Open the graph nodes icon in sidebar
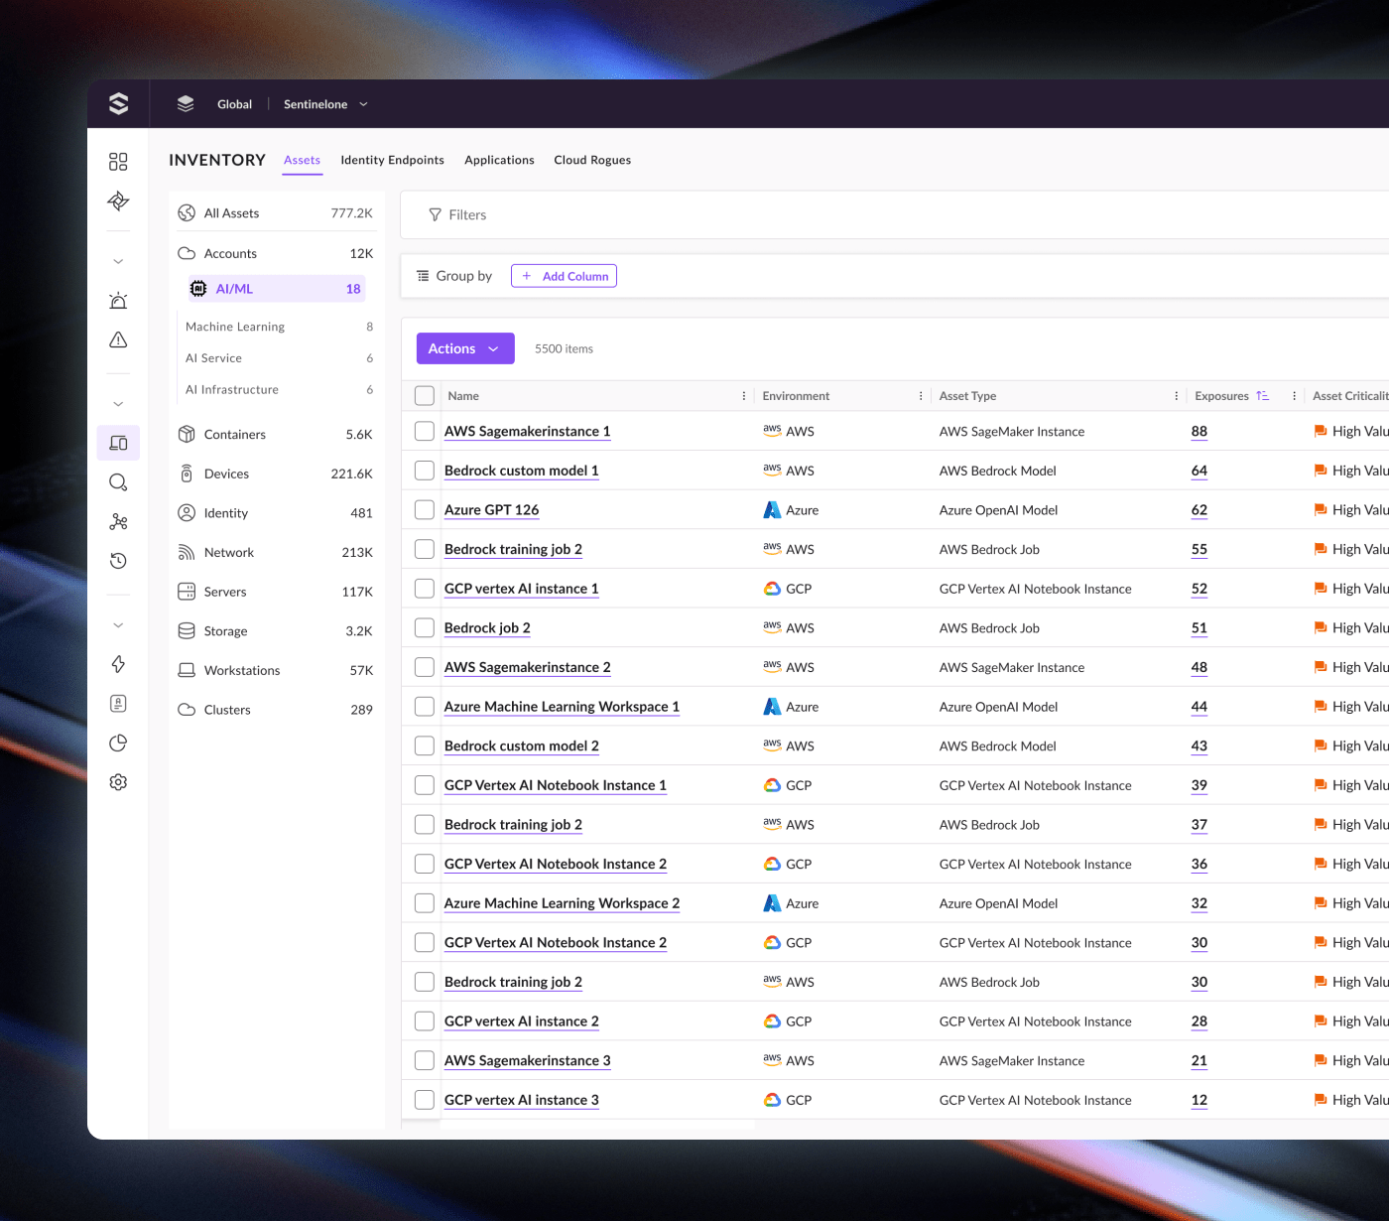The width and height of the screenshot is (1389, 1221). coord(118,522)
